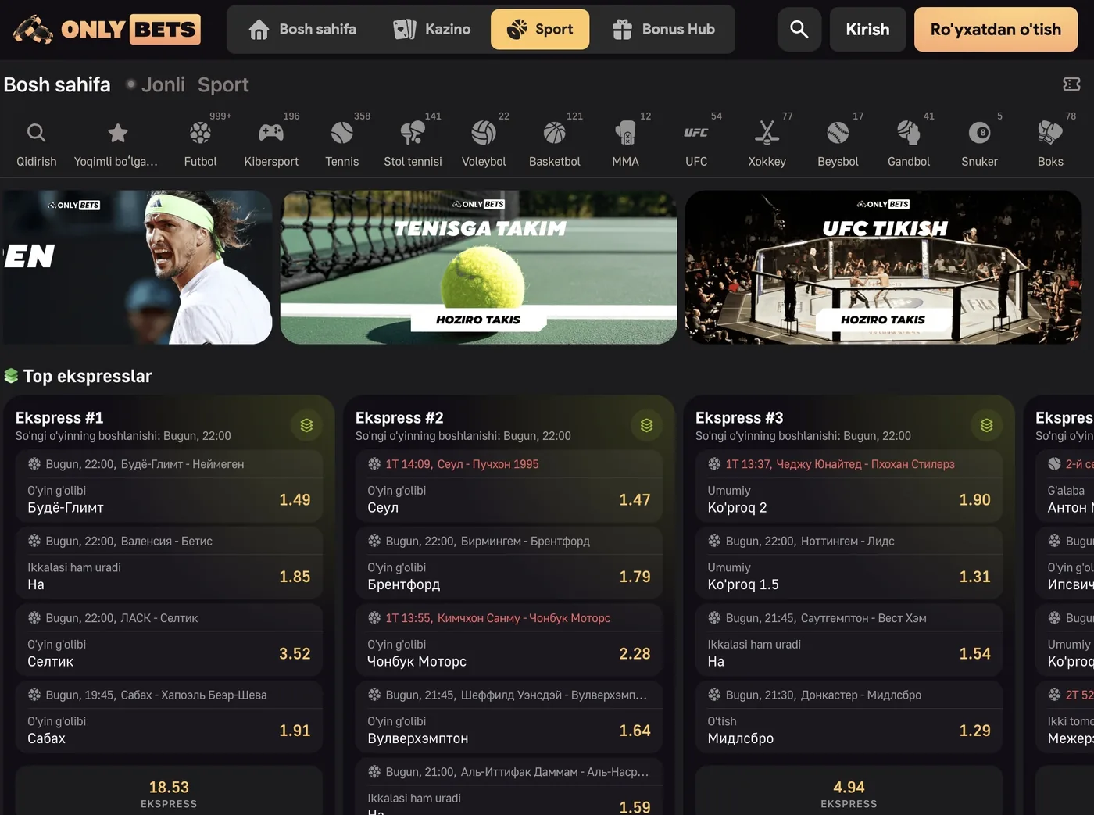Viewport: 1094px width, 815px height.
Task: Click the Ro'yxatdan o'tish register button
Action: coord(996,30)
